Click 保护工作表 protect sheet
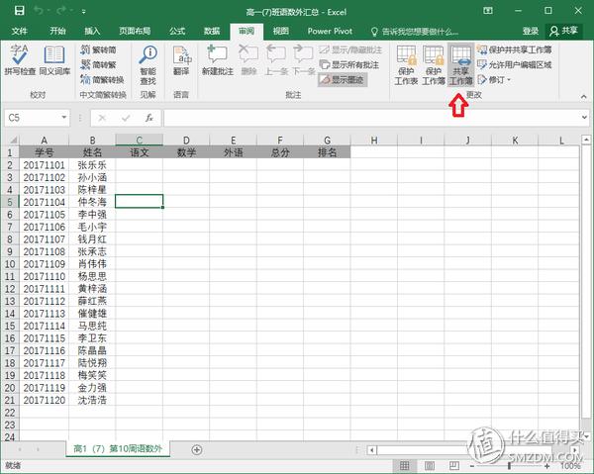The width and height of the screenshot is (594, 474). click(x=406, y=65)
